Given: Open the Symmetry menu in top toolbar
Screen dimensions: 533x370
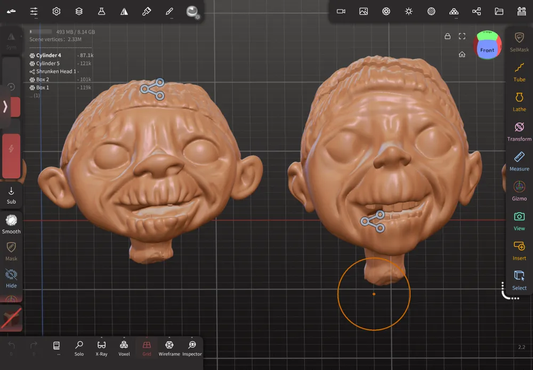Looking at the screenshot, I should coord(124,12).
